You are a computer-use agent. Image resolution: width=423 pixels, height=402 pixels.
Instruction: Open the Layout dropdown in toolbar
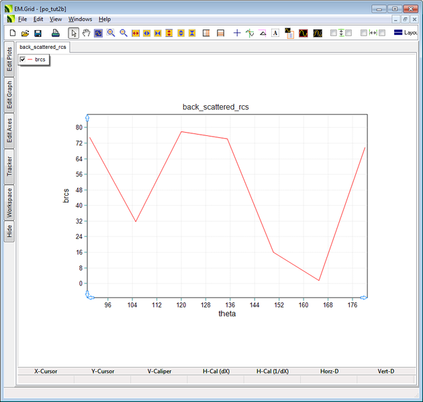(406, 33)
